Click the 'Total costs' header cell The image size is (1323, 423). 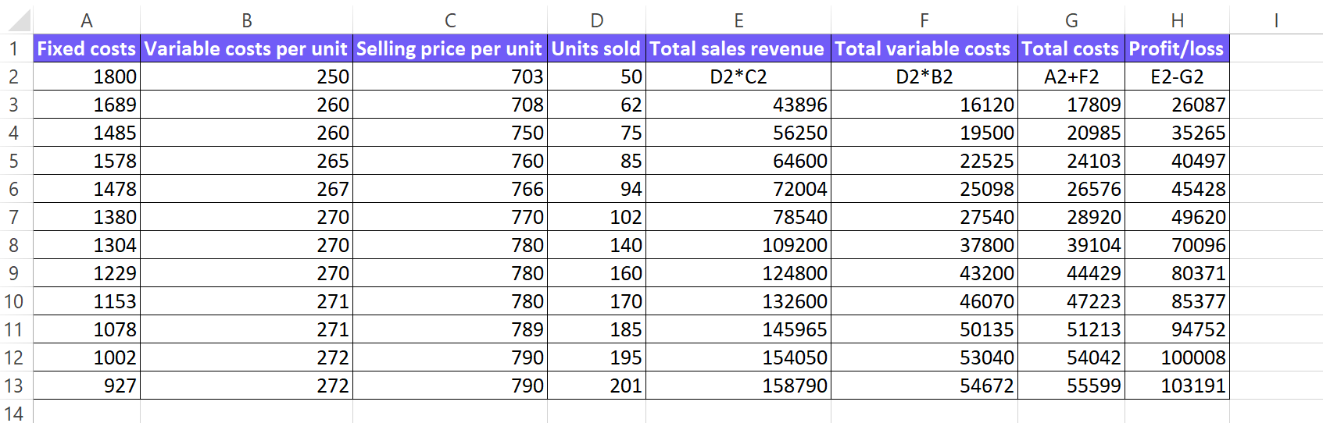pyautogui.click(x=1071, y=48)
